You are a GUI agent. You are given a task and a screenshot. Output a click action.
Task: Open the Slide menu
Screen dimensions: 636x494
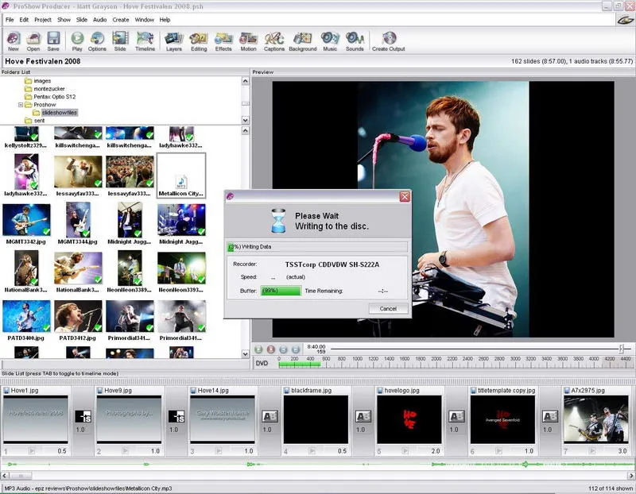point(82,19)
